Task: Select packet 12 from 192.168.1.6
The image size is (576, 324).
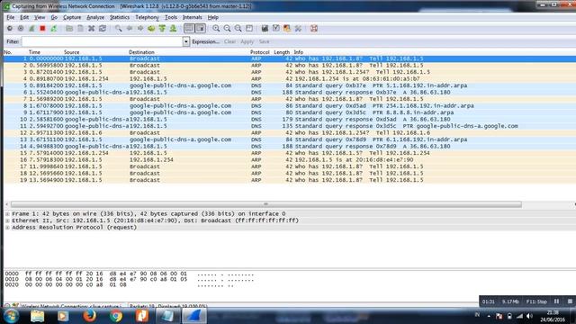Action: point(290,132)
